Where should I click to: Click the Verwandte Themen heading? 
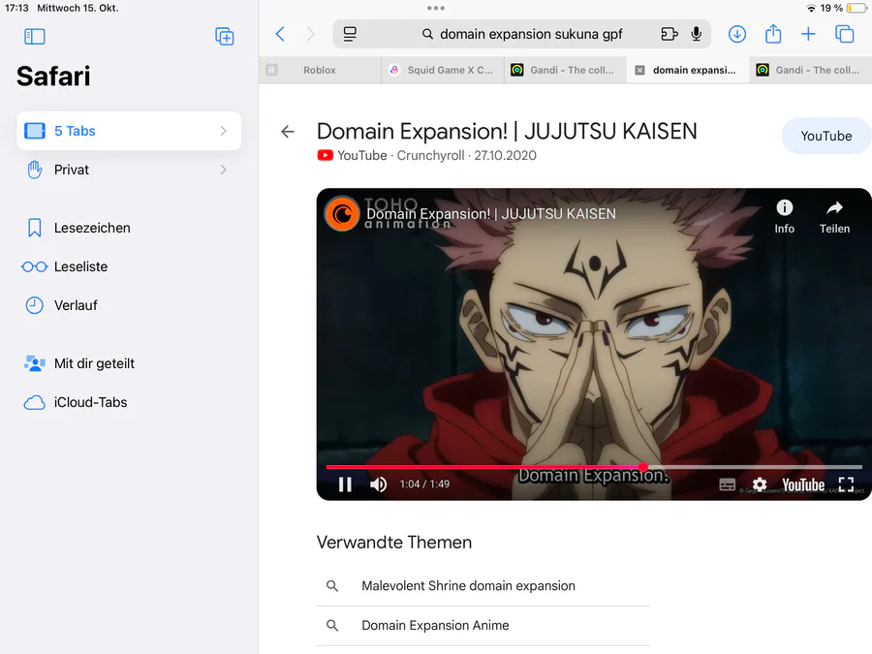(x=393, y=543)
